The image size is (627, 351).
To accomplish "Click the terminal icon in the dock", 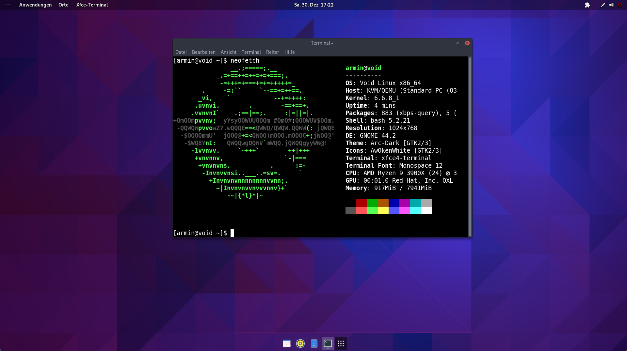I will (x=328, y=343).
